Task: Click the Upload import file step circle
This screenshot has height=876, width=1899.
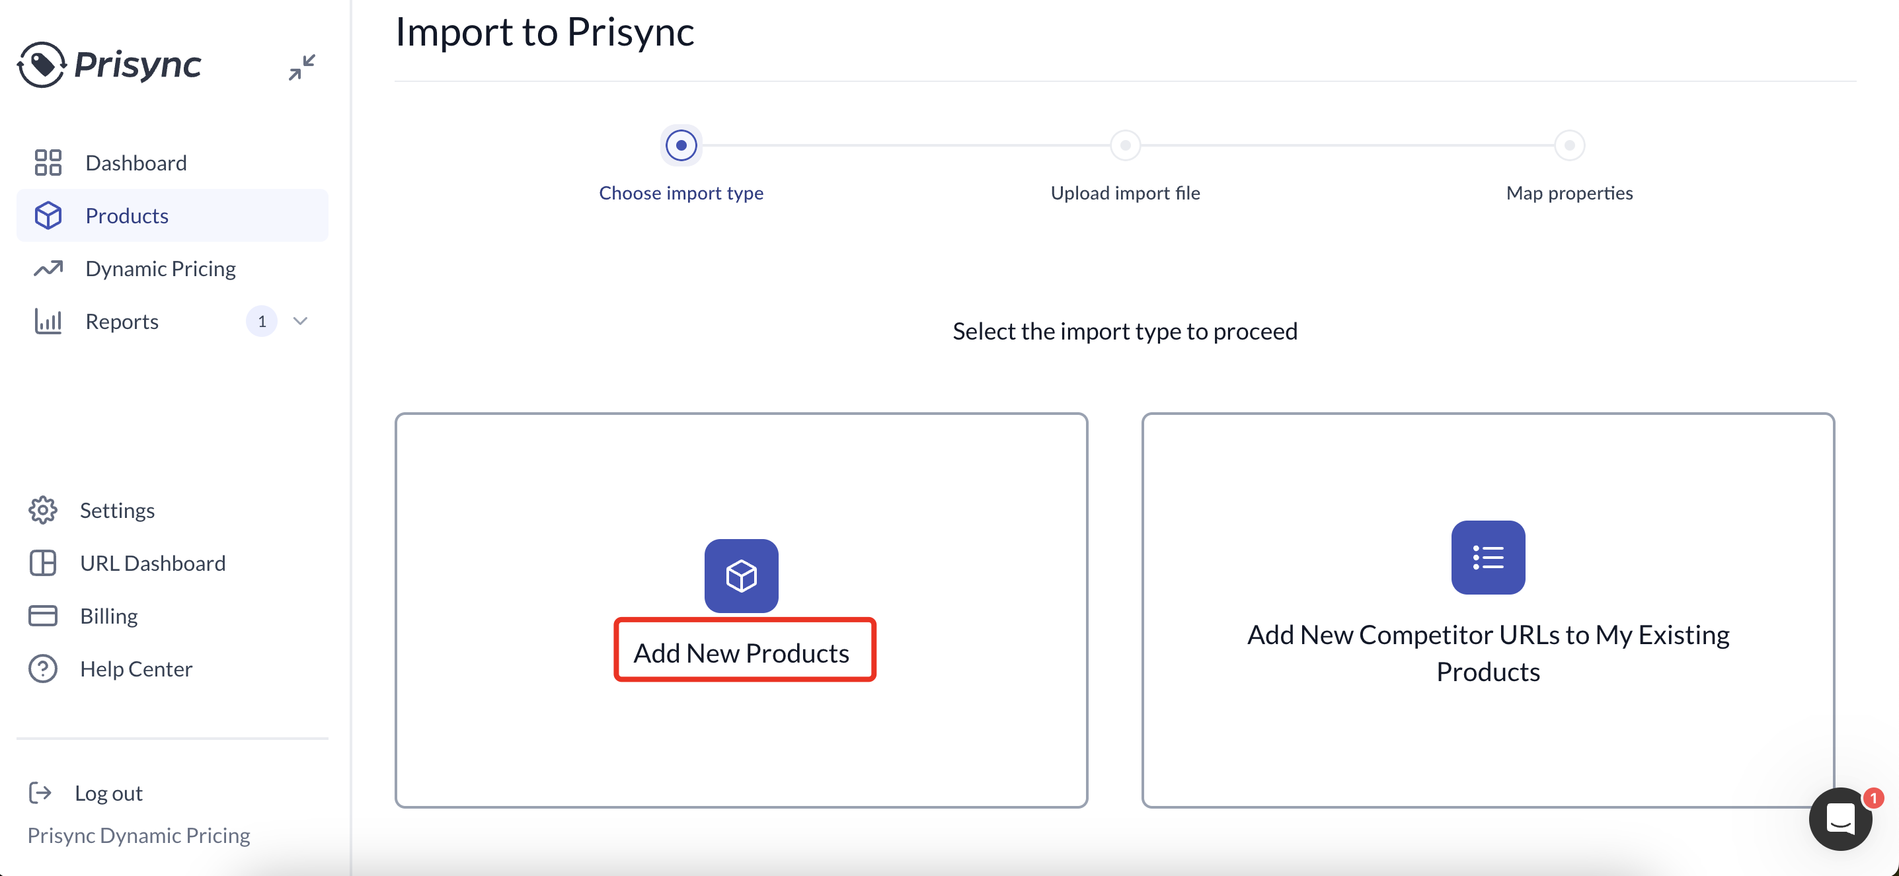Action: tap(1125, 145)
